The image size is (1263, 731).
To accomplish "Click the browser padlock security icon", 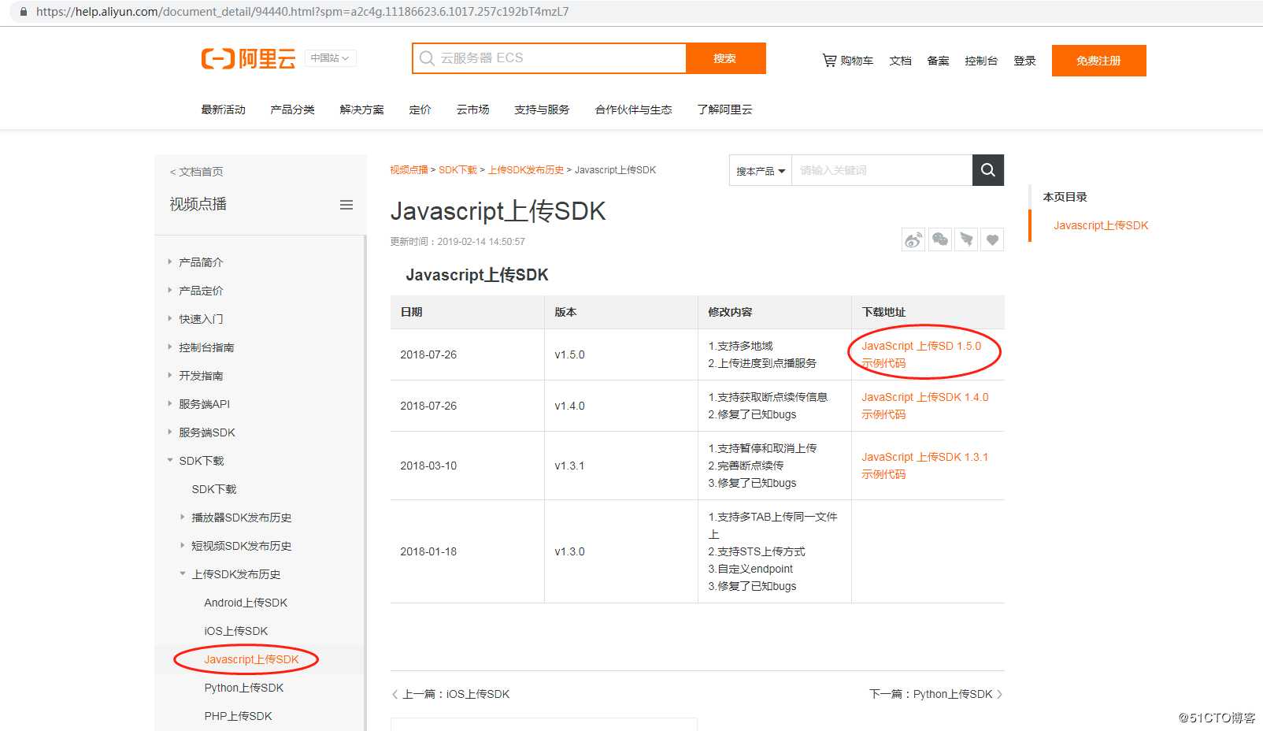I will [24, 12].
